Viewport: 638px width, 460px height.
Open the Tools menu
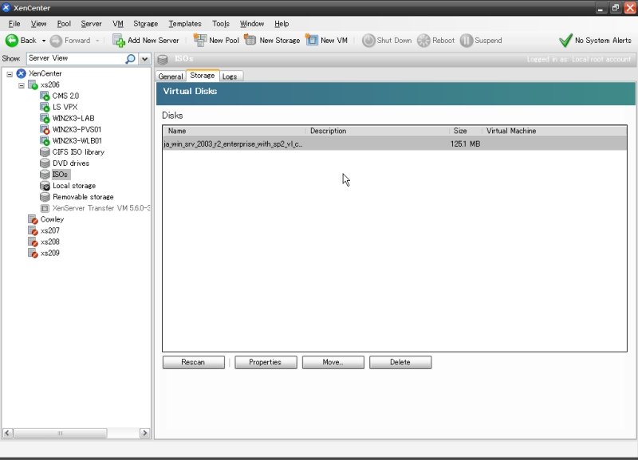pos(221,24)
